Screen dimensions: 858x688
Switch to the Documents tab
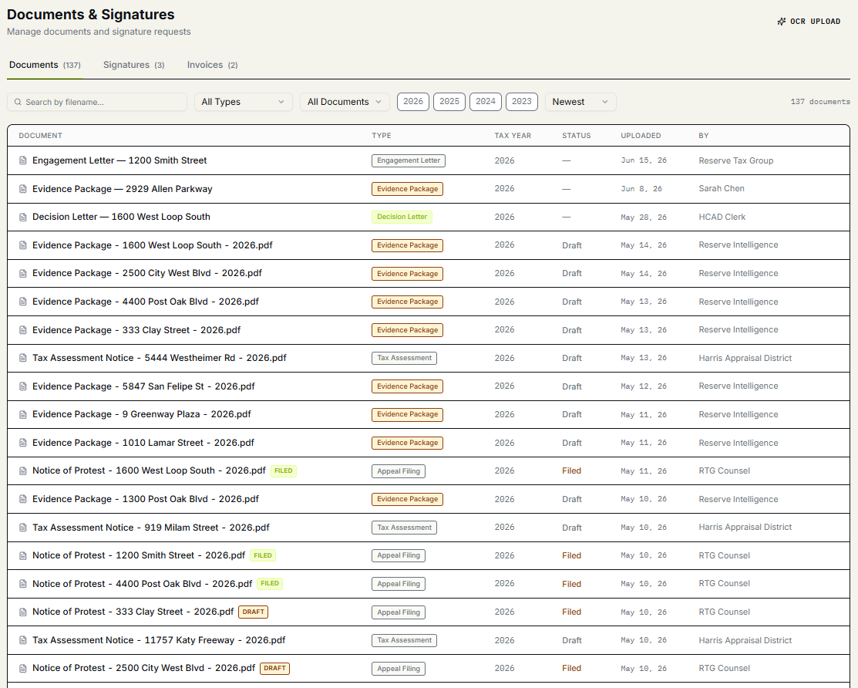[45, 65]
